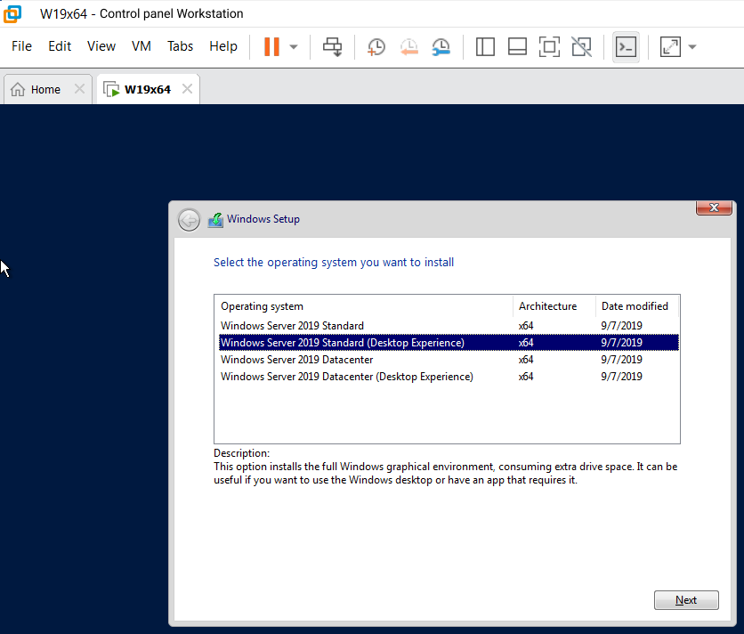Screen dimensions: 744x634
Task: Go back using Setup's back arrow
Action: coord(189,220)
